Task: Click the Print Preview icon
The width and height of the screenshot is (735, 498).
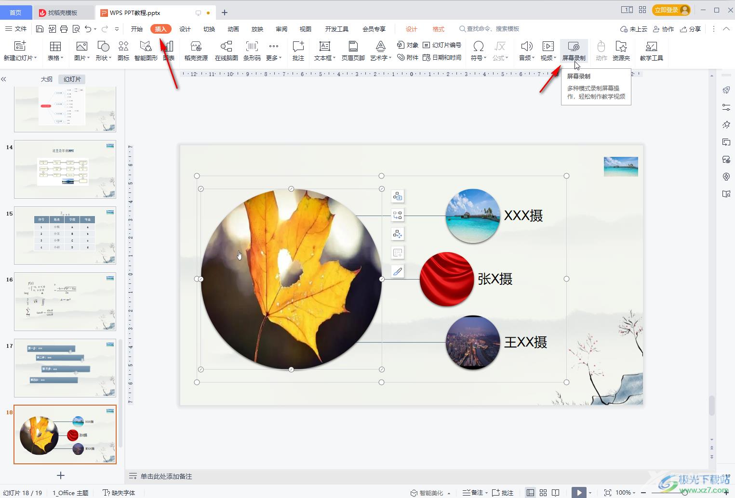Action: (76, 29)
